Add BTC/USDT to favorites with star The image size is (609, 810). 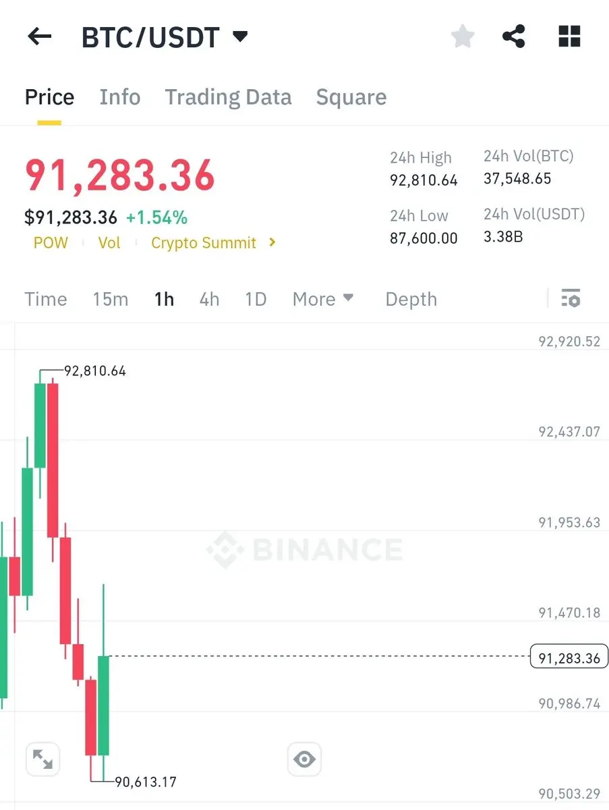pos(463,36)
